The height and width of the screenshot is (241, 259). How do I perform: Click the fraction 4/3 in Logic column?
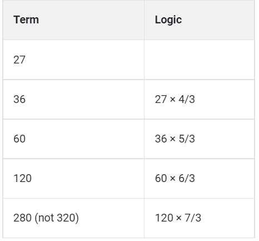(187, 99)
